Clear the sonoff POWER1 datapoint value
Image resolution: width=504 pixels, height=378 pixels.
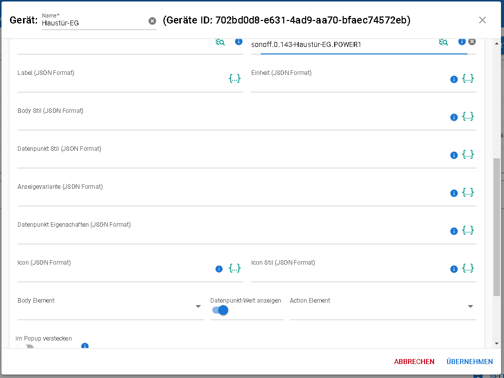[472, 41]
